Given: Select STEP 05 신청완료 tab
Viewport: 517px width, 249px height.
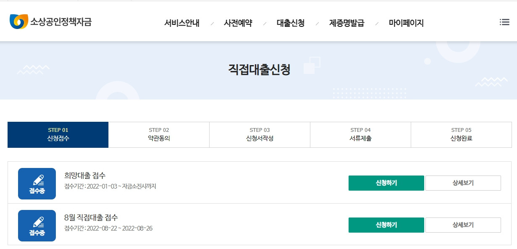Looking at the screenshot, I should click(x=461, y=135).
